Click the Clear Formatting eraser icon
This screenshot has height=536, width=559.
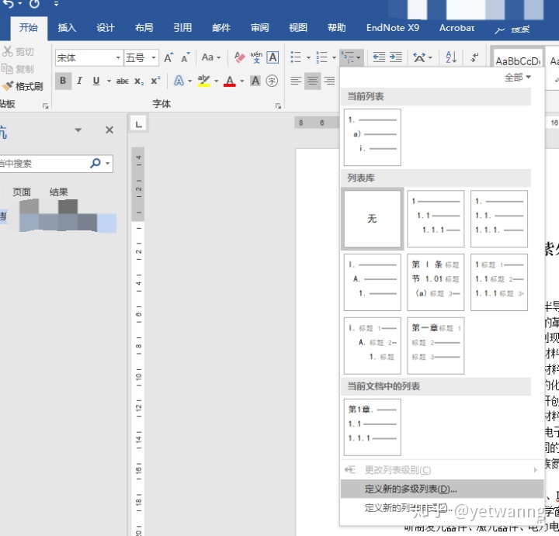[240, 57]
